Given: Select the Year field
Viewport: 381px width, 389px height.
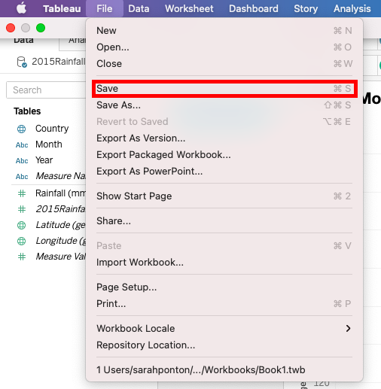Looking at the screenshot, I should tap(44, 160).
